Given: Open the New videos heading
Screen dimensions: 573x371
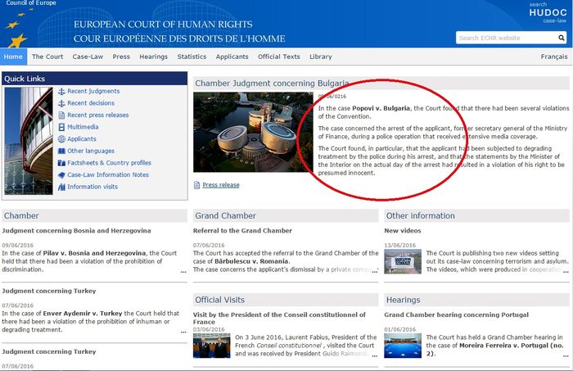Looking at the screenshot, I should pos(403,231).
